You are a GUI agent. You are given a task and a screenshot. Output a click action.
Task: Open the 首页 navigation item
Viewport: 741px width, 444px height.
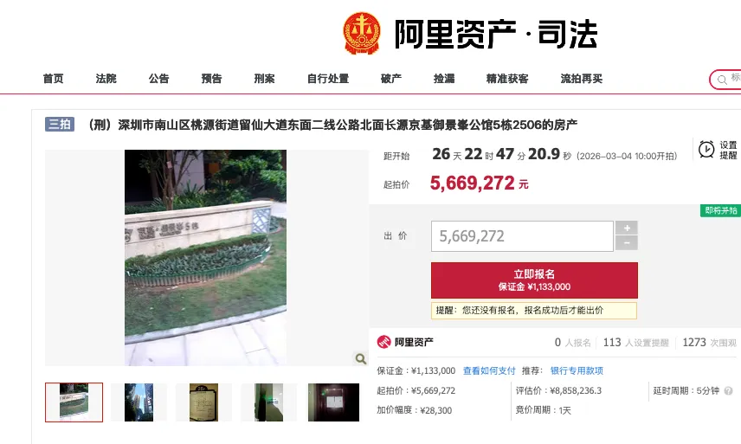[53, 79]
